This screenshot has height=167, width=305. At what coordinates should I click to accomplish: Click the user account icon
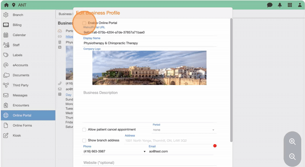(x=299, y=5)
